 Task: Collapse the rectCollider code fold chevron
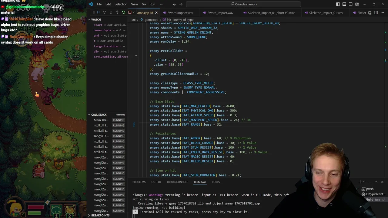(136, 55)
